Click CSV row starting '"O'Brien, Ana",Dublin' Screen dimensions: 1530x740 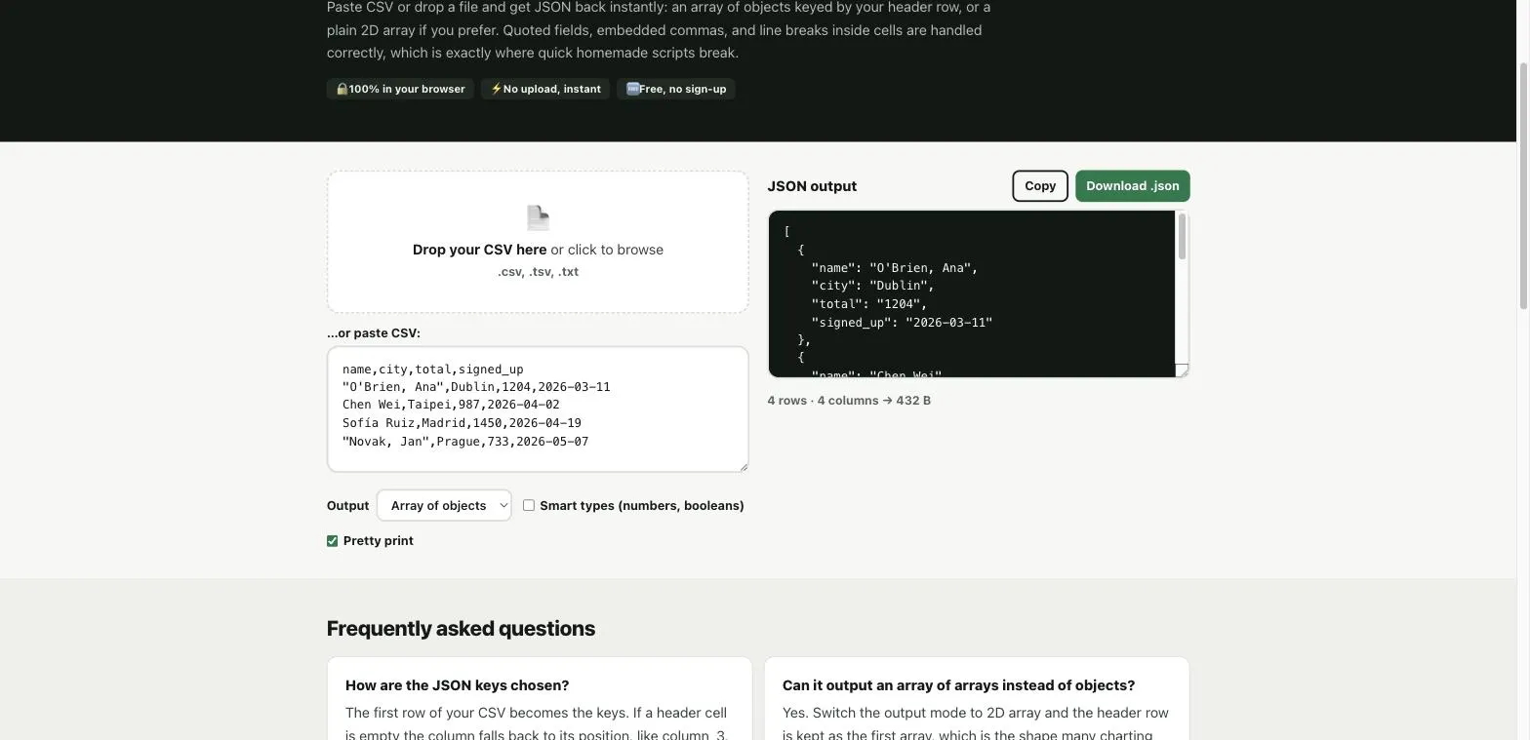[476, 387]
